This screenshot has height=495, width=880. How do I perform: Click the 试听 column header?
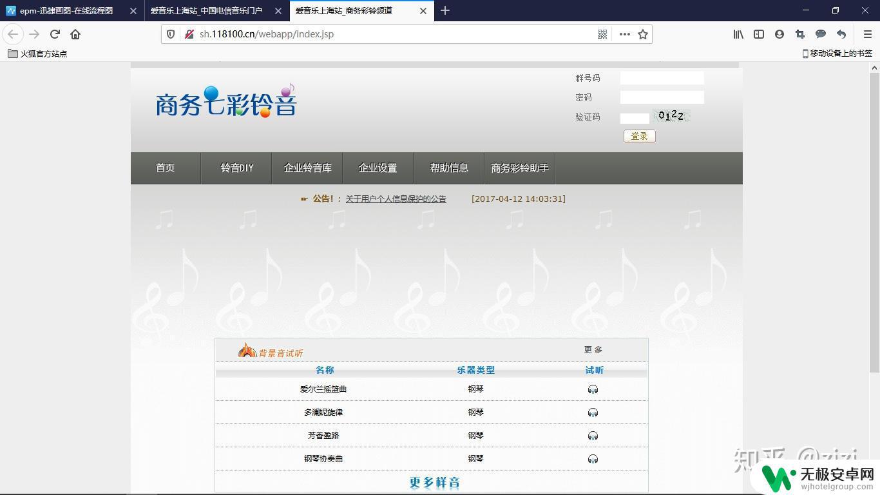(x=594, y=370)
